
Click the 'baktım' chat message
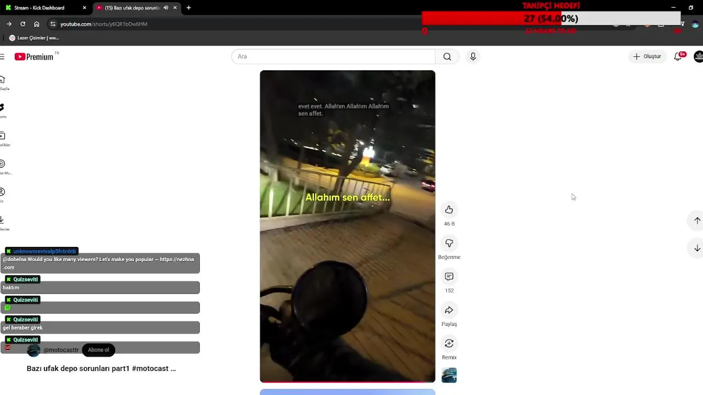coord(11,287)
